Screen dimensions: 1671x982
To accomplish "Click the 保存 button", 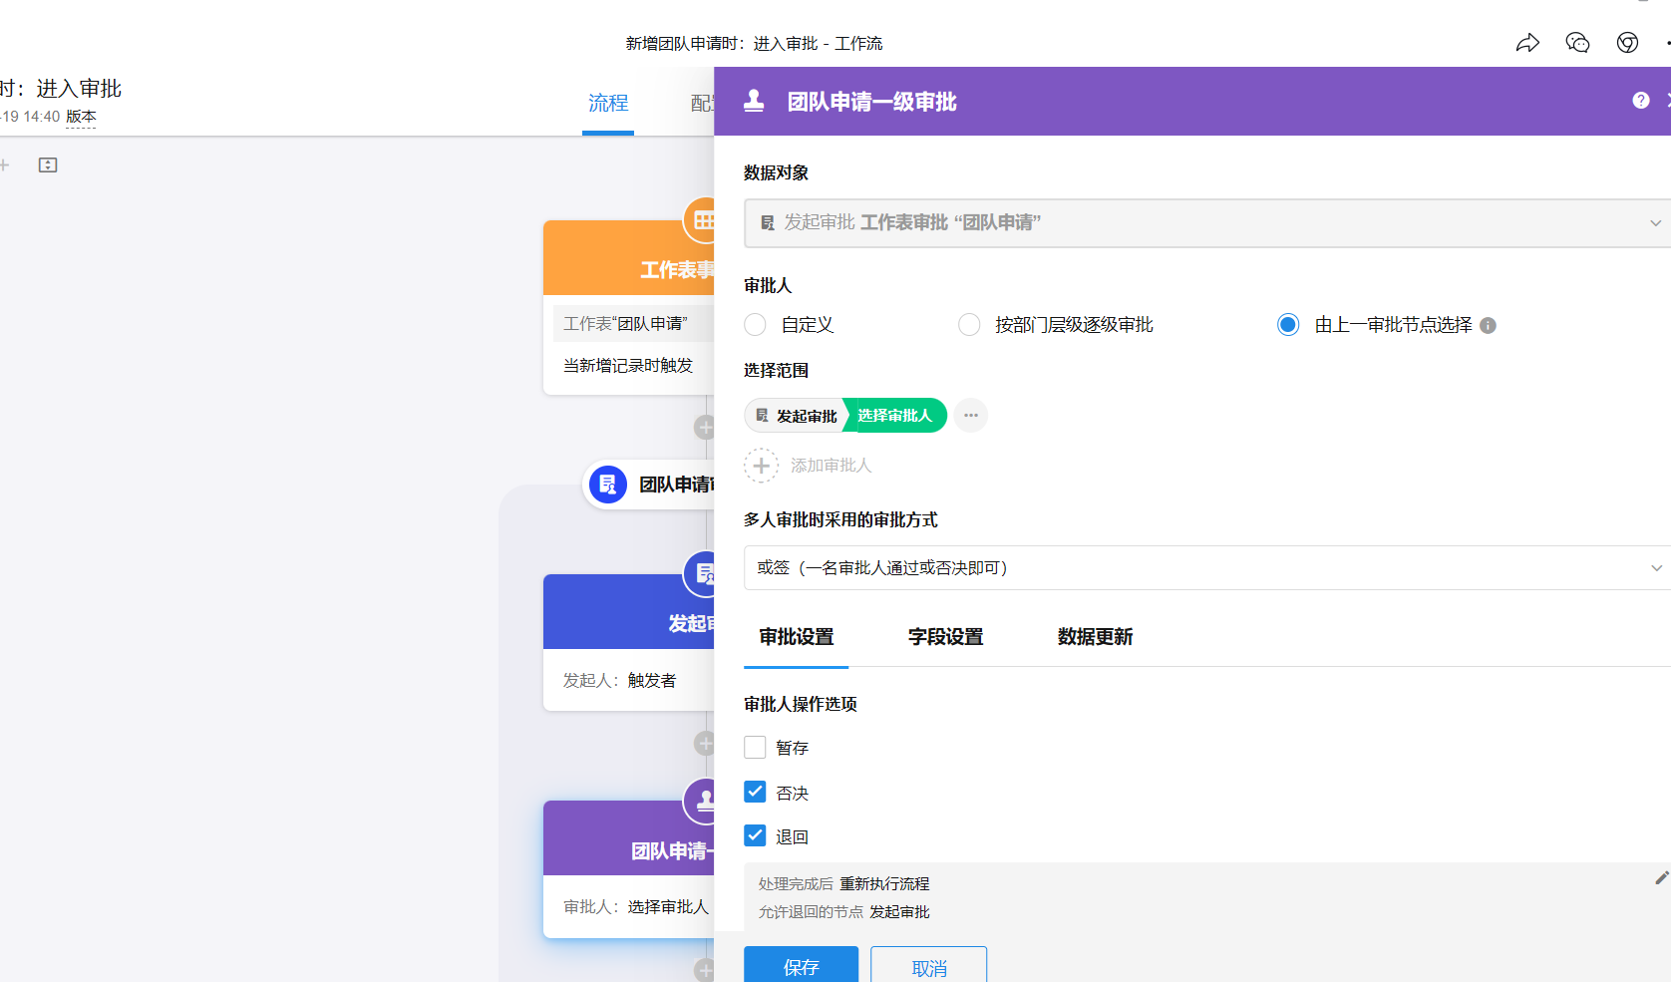I will click(x=801, y=966).
